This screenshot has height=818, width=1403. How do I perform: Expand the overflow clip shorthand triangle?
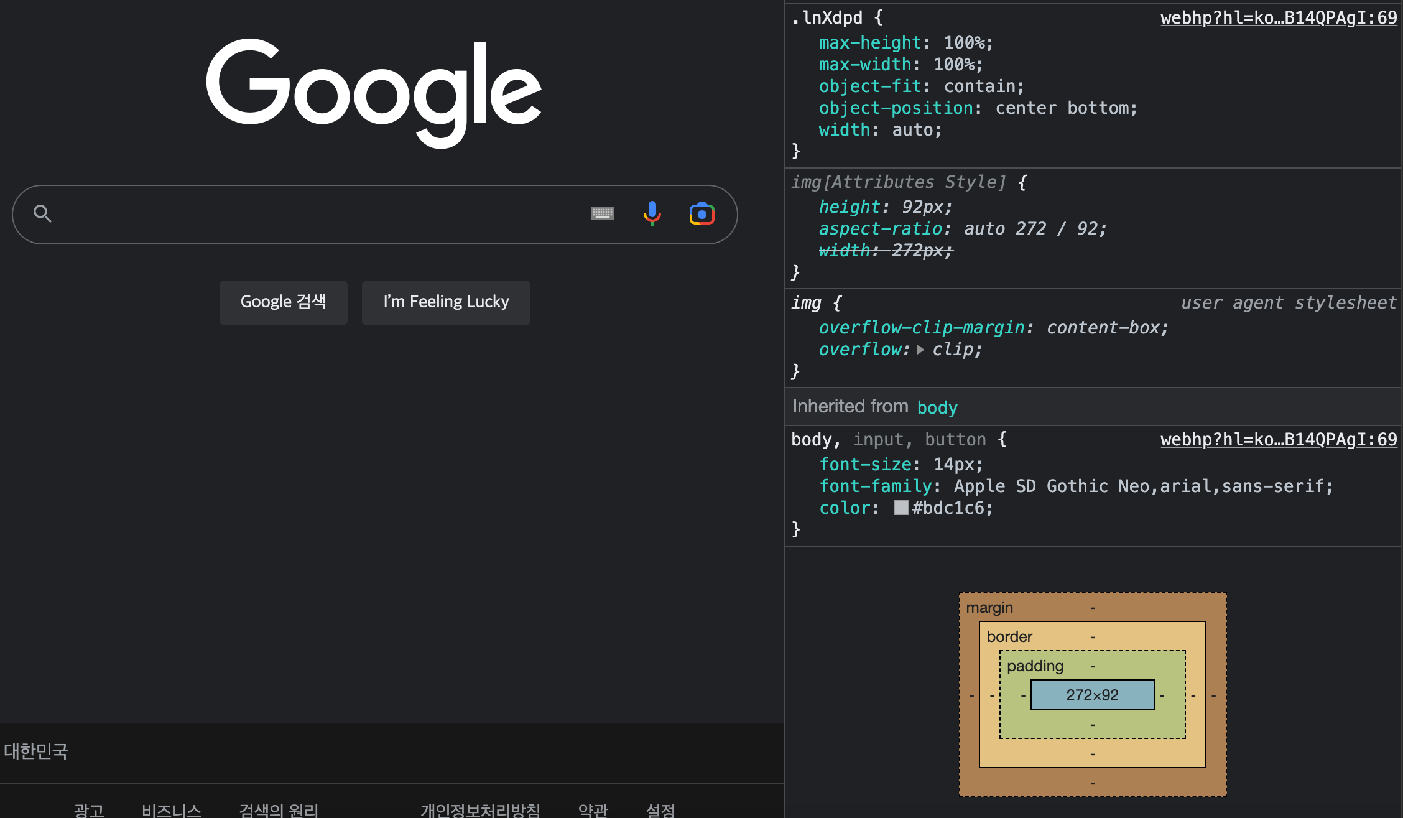[920, 350]
